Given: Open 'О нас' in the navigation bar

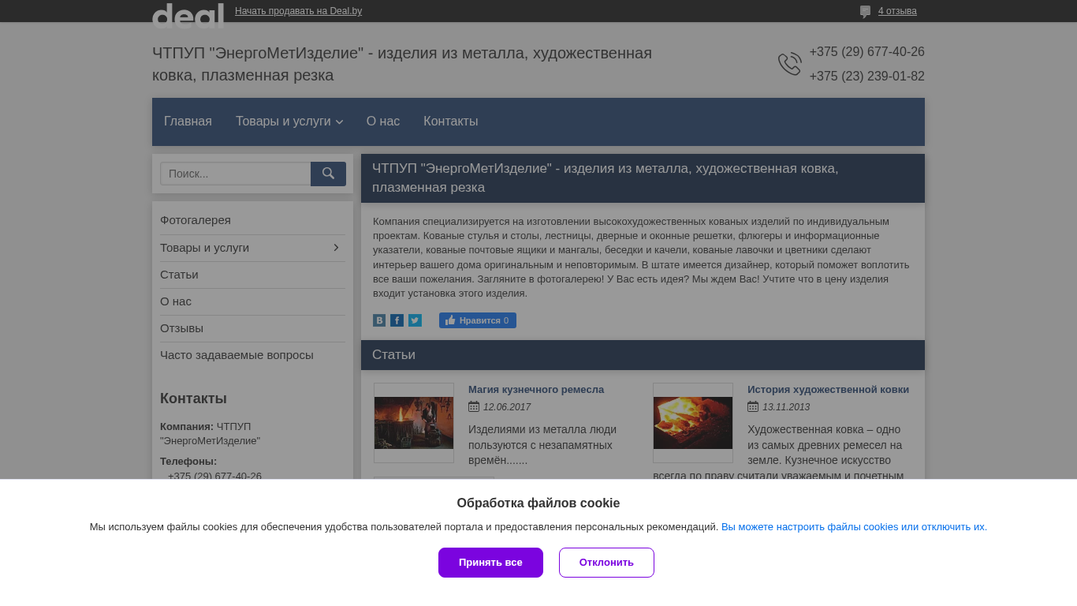Looking at the screenshot, I should [x=383, y=122].
